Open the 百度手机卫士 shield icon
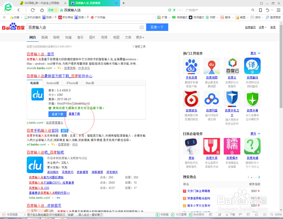The height and width of the screenshot is (219, 283). [232, 99]
